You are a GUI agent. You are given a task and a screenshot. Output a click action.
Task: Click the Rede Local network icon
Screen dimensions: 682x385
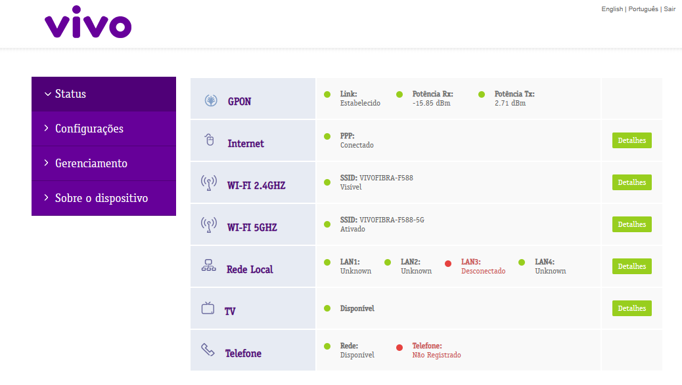209,266
